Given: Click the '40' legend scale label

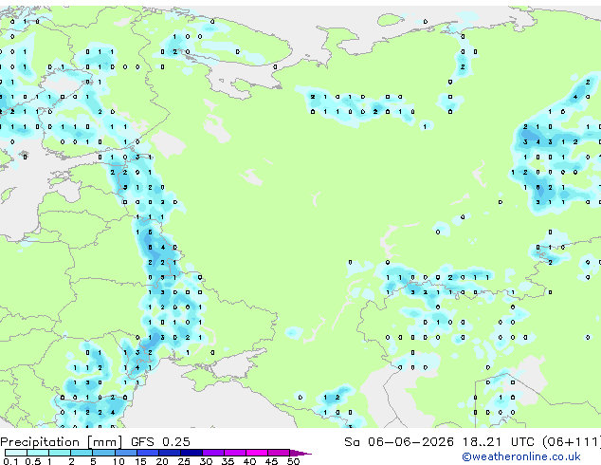Looking at the screenshot, I should click(x=249, y=461).
